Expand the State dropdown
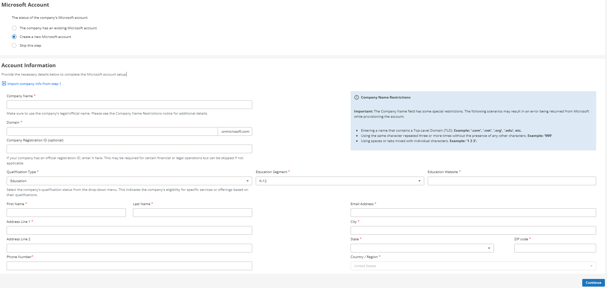The height and width of the screenshot is (288, 607). pyautogui.click(x=422, y=248)
